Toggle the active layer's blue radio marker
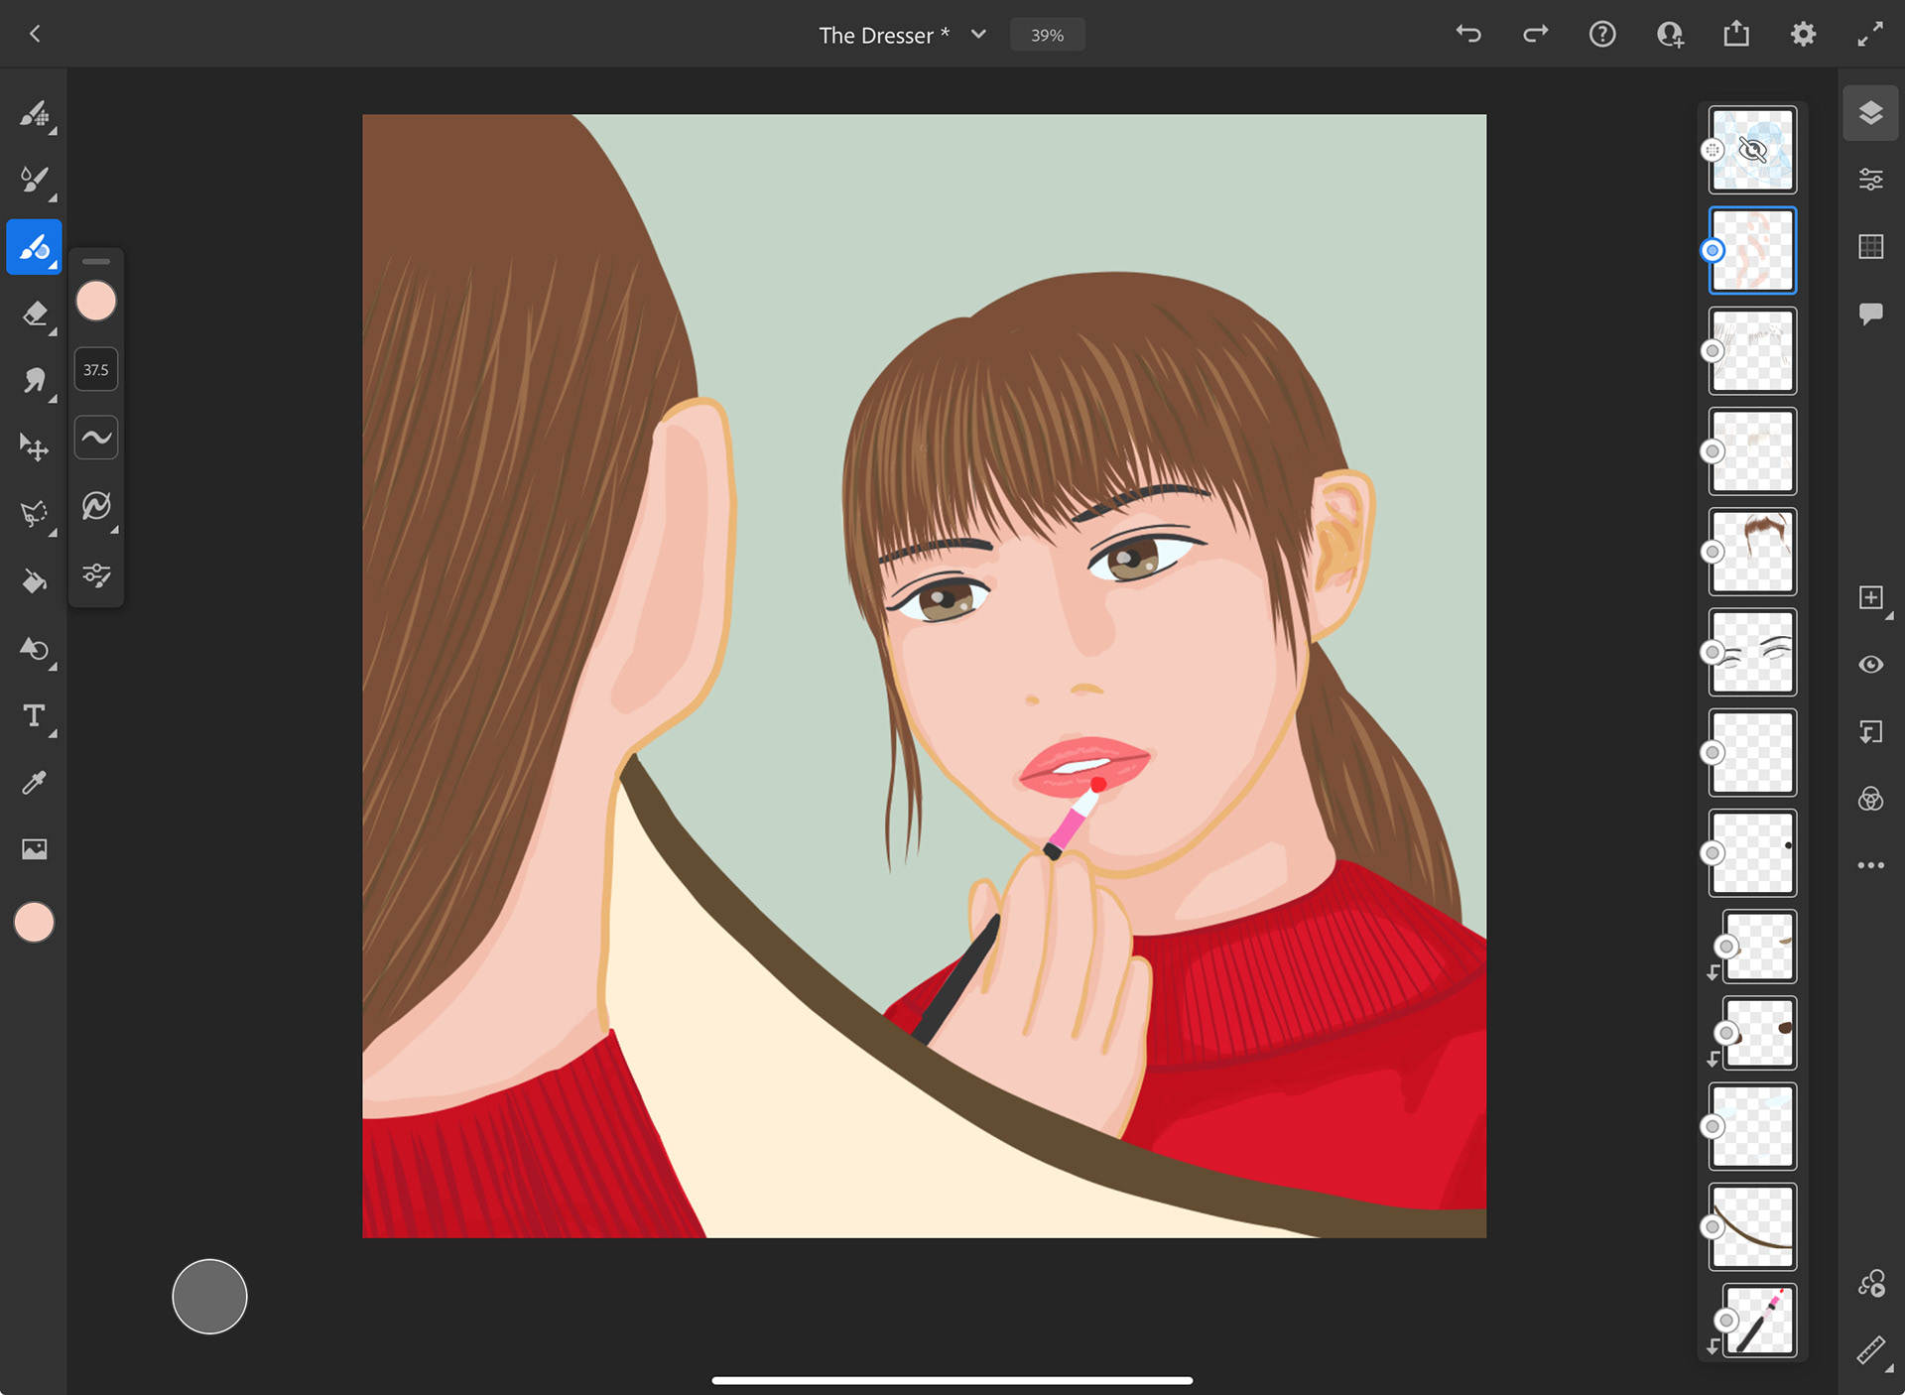This screenshot has height=1395, width=1905. [1713, 250]
